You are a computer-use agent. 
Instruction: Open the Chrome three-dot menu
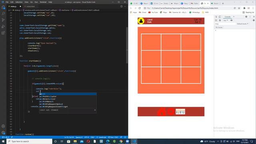pyautogui.click(x=253, y=8)
